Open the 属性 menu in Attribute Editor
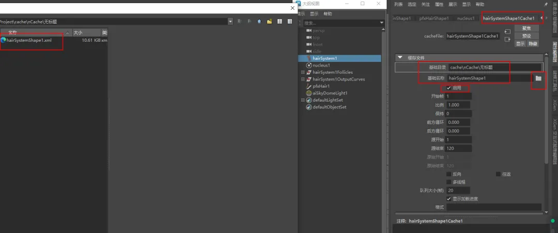558x233 pixels. pyautogui.click(x=439, y=4)
